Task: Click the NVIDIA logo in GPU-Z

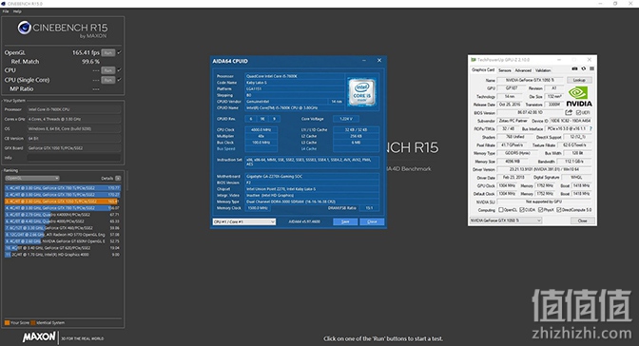Action: [x=579, y=97]
